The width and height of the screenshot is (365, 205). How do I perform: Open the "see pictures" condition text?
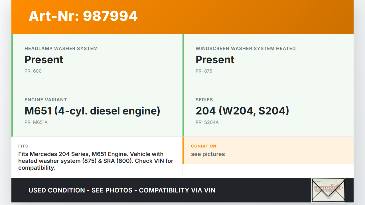click(x=208, y=154)
